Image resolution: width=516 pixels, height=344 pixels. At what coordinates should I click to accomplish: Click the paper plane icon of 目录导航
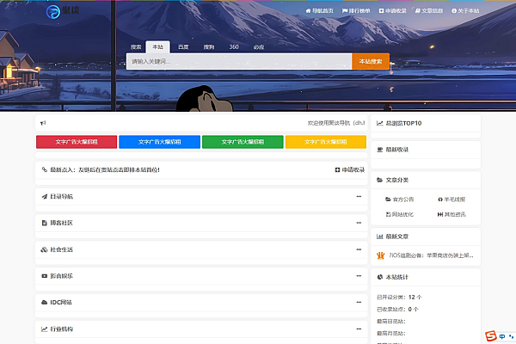click(x=45, y=197)
